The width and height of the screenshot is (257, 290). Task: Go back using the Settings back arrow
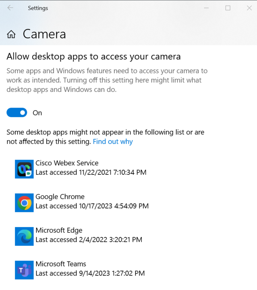coord(10,8)
